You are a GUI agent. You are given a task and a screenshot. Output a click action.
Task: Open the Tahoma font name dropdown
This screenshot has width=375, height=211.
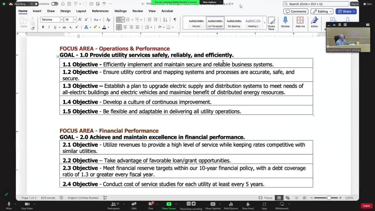(62, 20)
